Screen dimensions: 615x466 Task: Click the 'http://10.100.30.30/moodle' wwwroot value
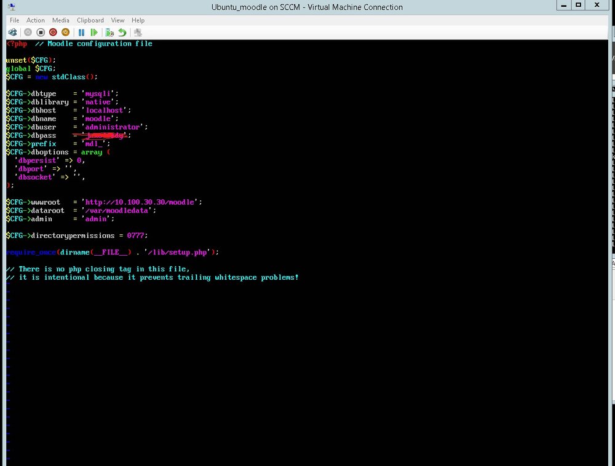[140, 202]
